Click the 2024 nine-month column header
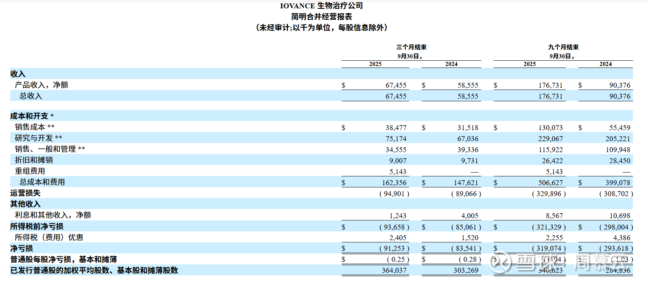 (605, 64)
